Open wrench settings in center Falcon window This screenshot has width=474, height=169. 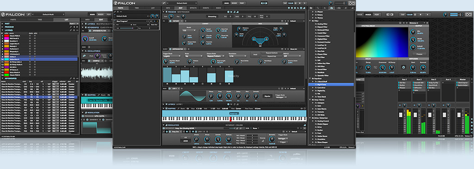click(163, 3)
